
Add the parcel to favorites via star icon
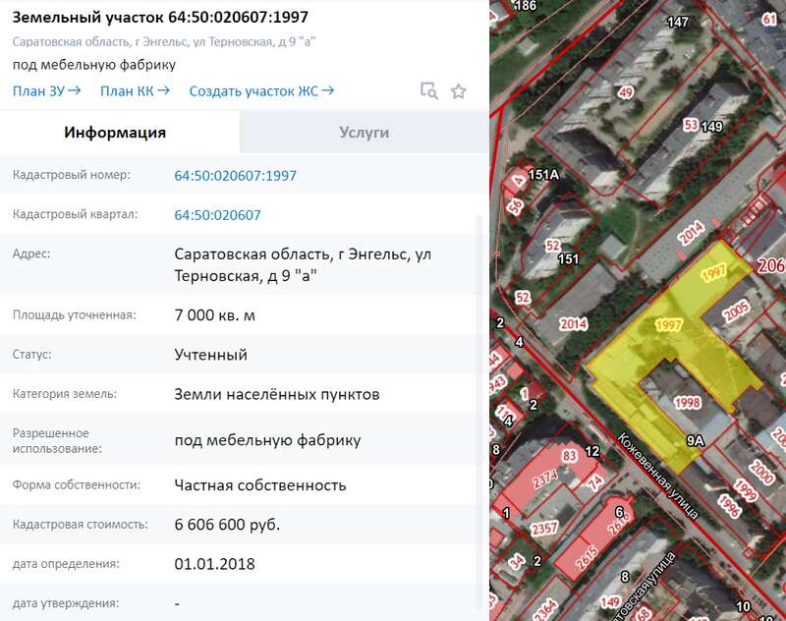pos(458,90)
